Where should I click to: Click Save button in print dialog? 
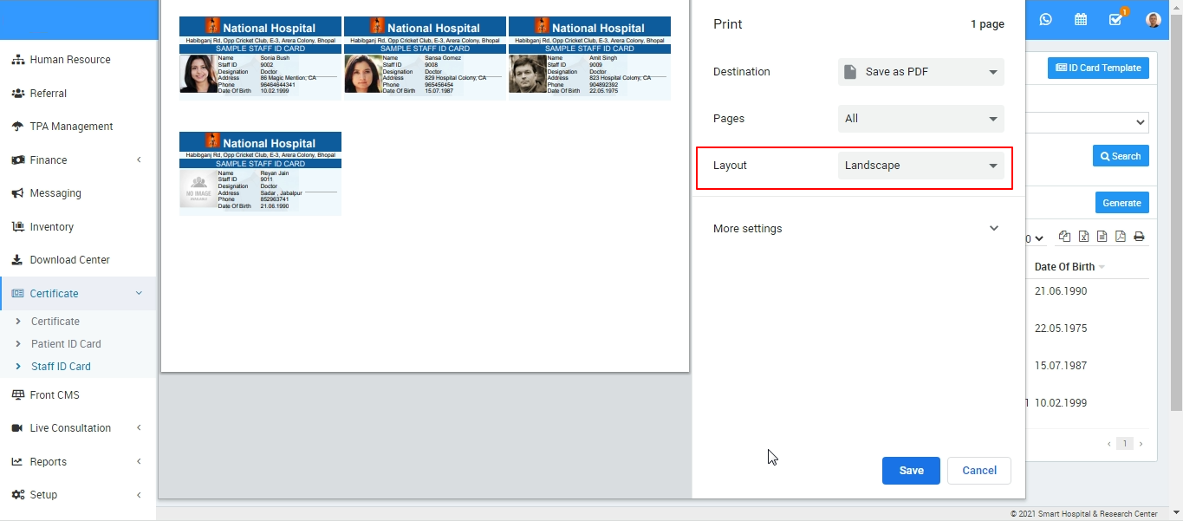pos(910,471)
